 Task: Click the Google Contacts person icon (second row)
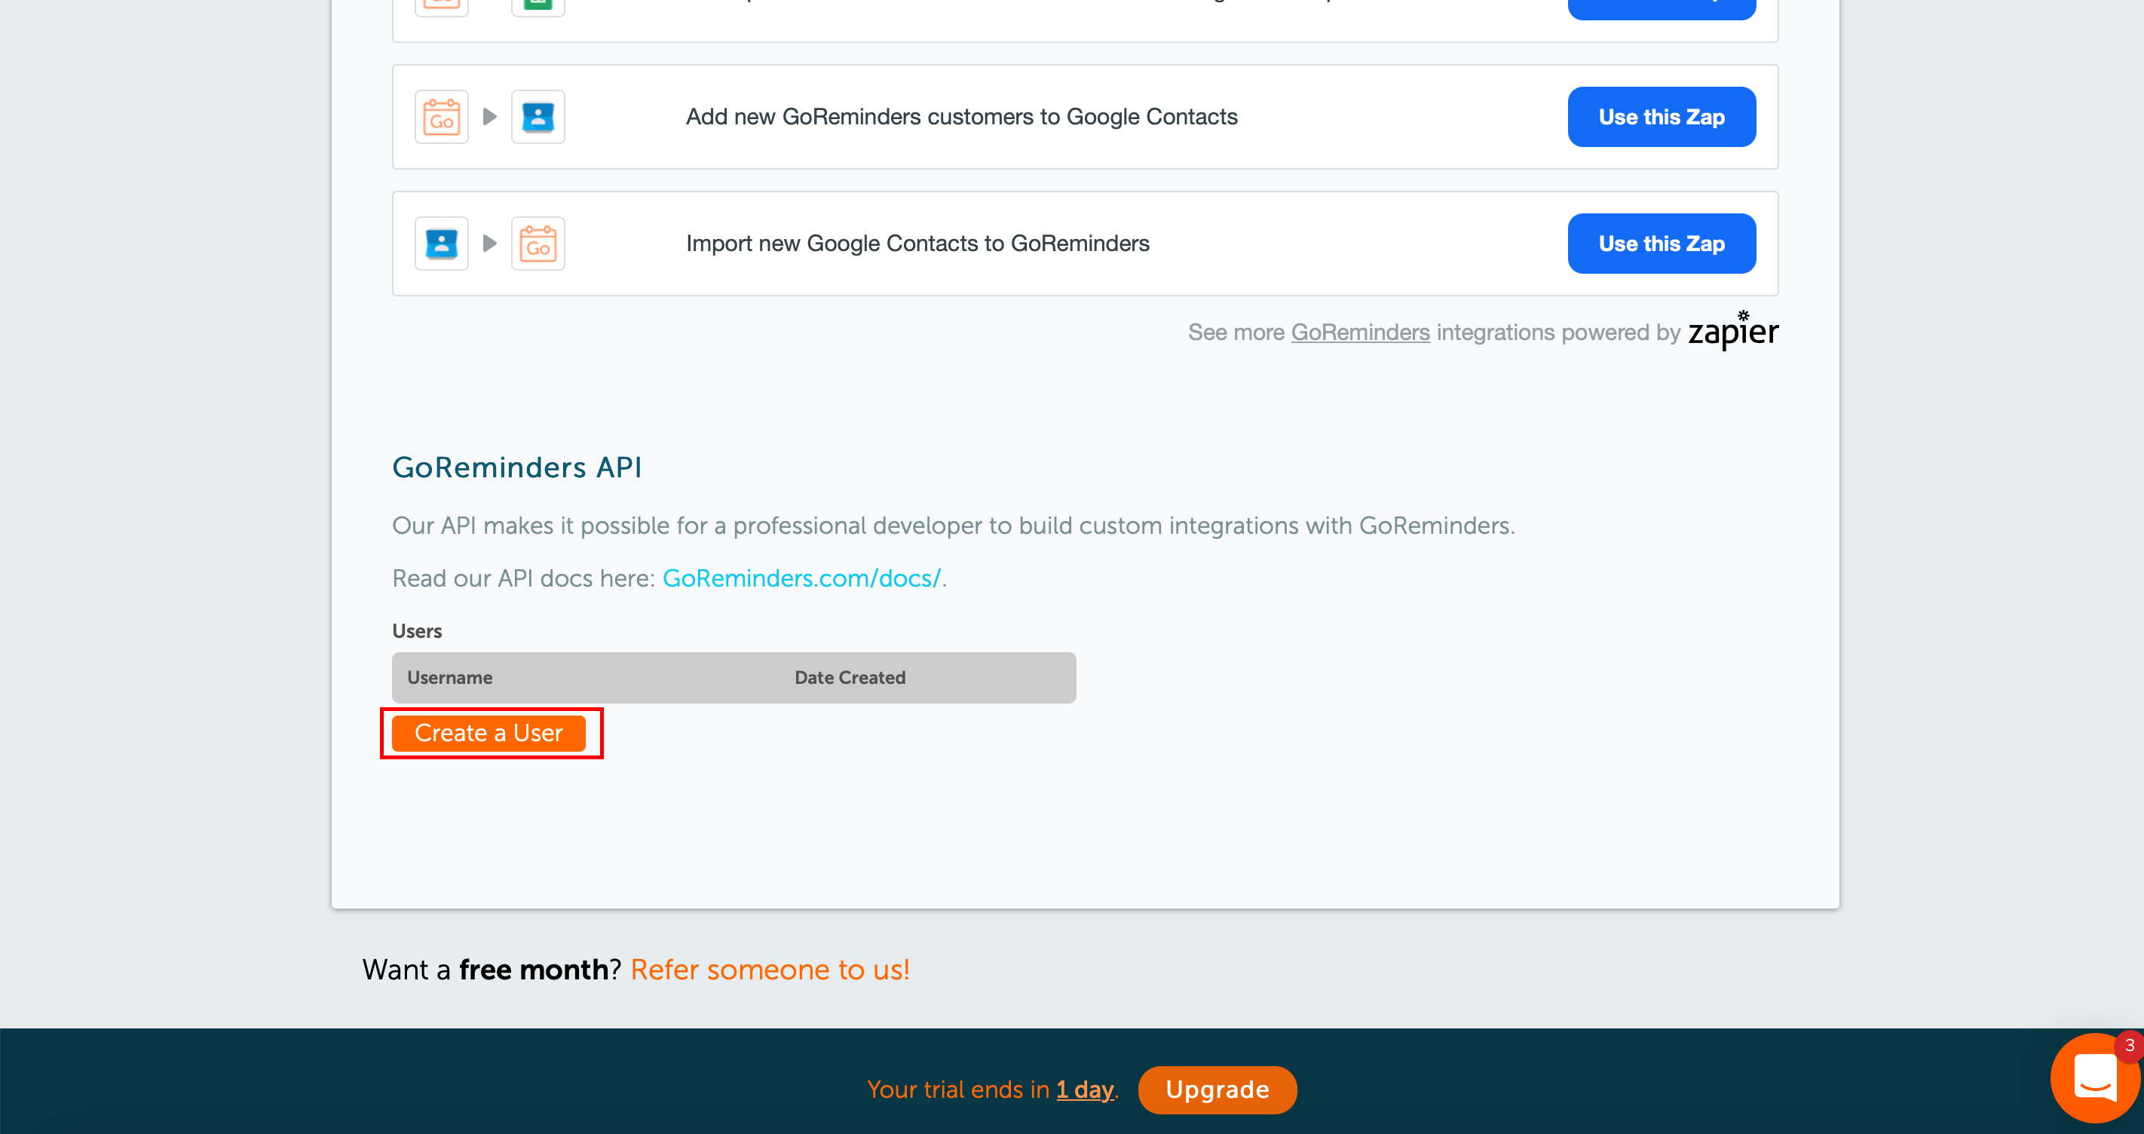pos(441,242)
